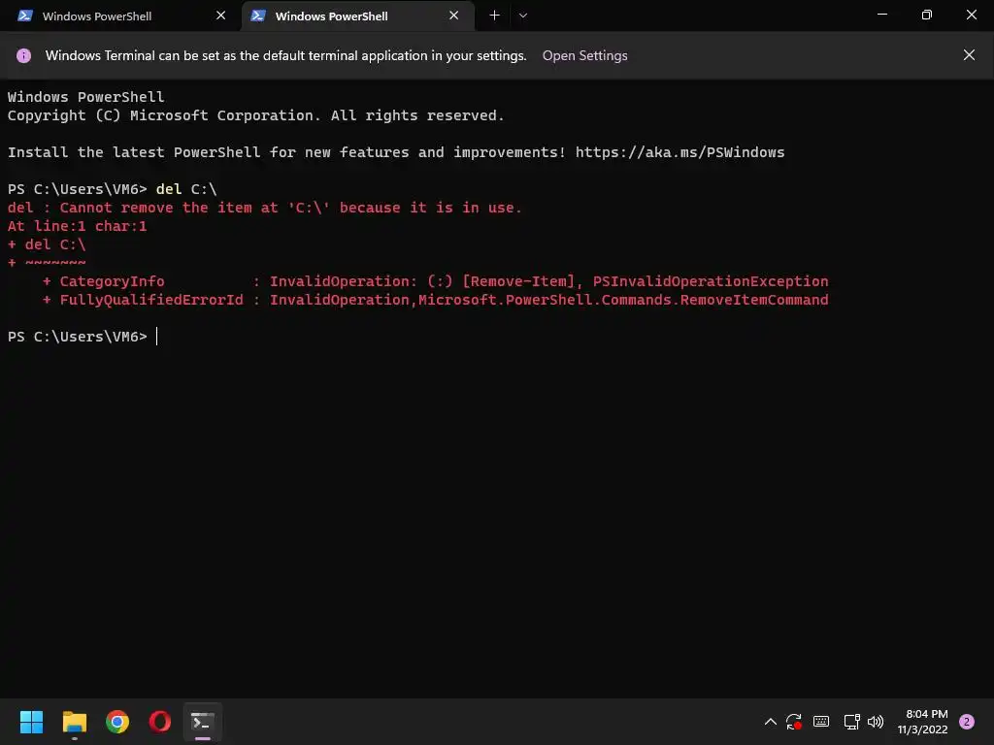Close the Windows Terminal window
This screenshot has height=745, width=994.
coord(971,15)
